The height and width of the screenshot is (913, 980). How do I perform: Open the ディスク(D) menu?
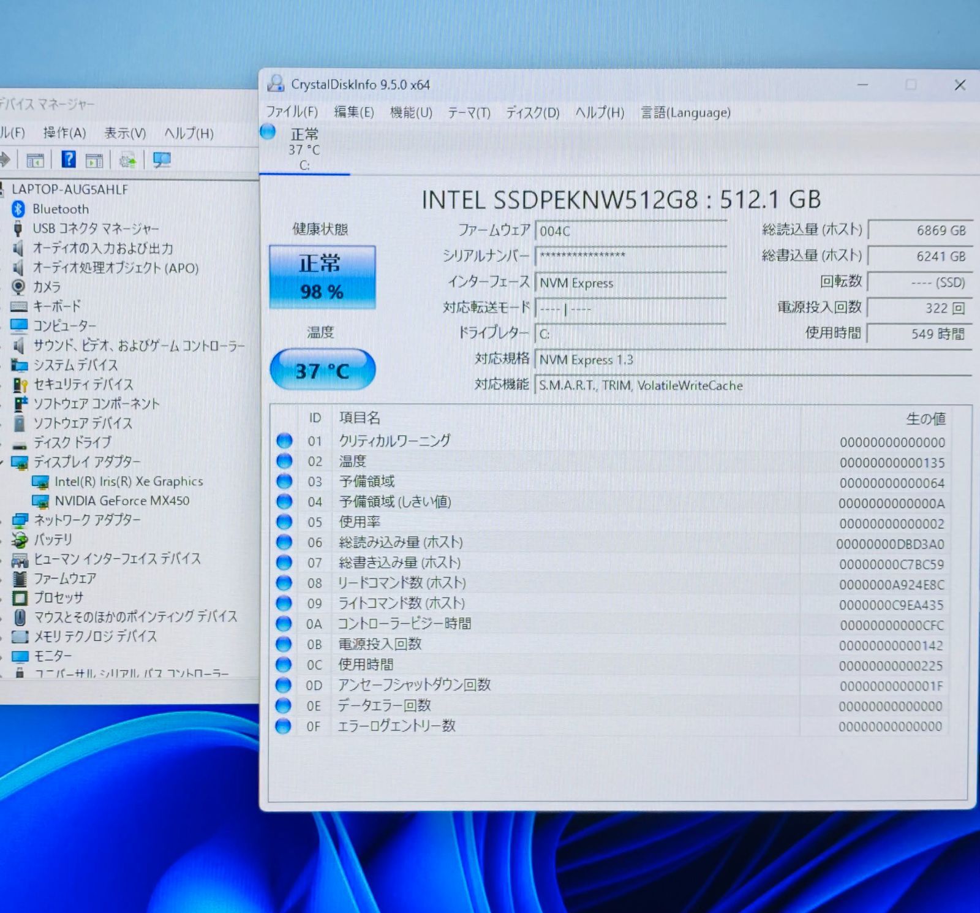(532, 113)
